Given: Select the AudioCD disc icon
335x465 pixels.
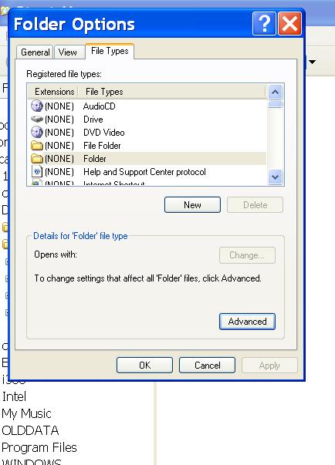Looking at the screenshot, I should tap(37, 106).
